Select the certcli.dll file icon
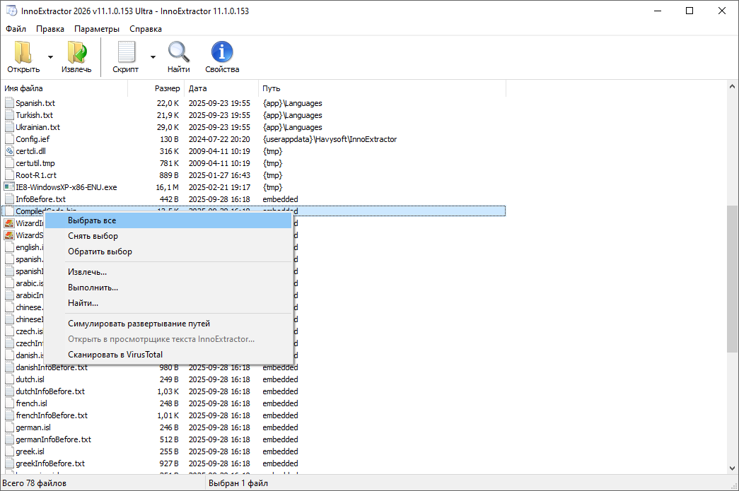This screenshot has height=491, width=739. click(x=9, y=151)
